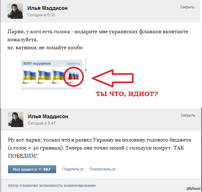Like the post with Мне нравится button
The width and height of the screenshot is (202, 192).
pyautogui.click(x=32, y=169)
